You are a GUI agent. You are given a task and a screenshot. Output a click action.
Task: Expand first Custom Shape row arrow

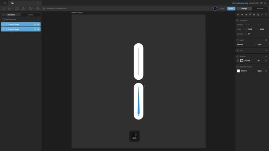click(x=3, y=24)
